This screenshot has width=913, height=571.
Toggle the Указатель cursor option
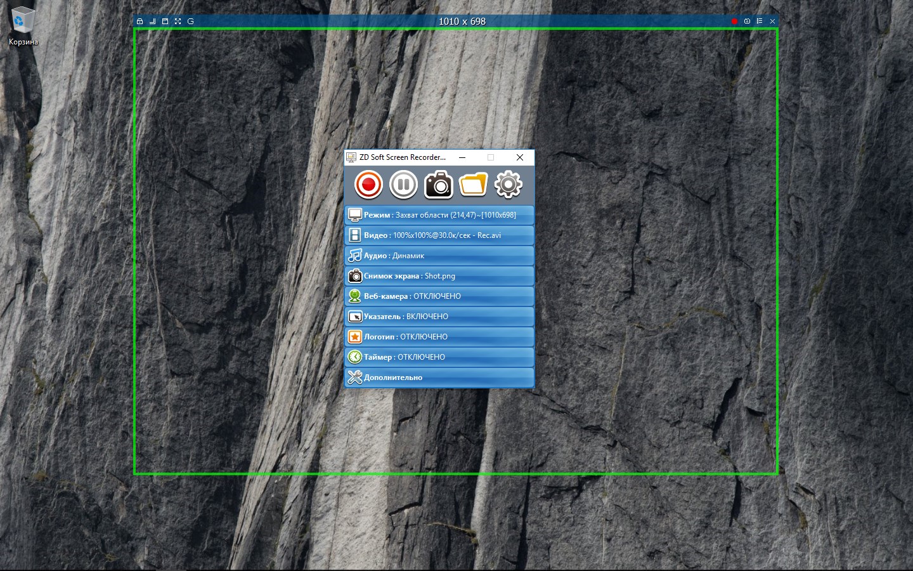(x=439, y=317)
